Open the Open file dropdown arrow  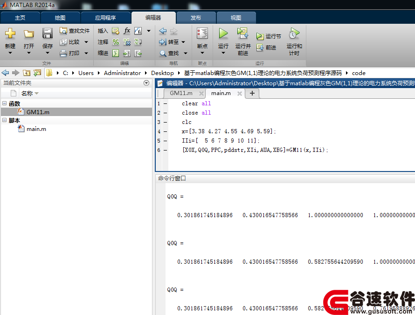28,53
